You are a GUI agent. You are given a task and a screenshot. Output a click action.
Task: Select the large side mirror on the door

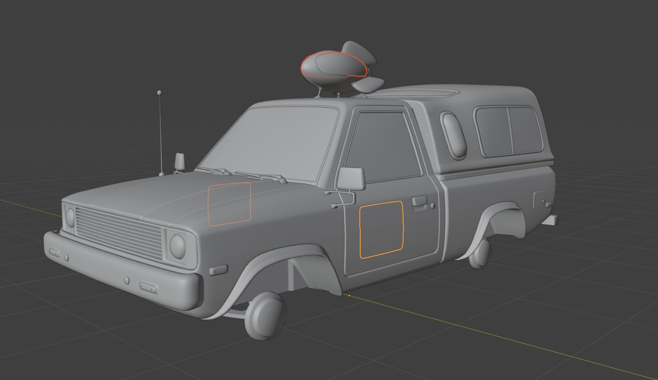pyautogui.click(x=351, y=178)
